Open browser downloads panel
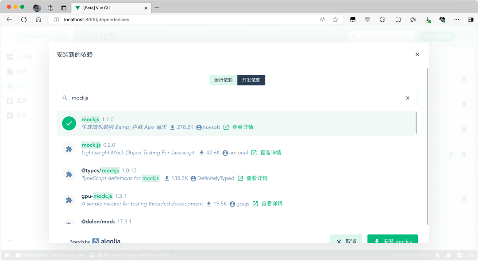Screen dimensions: 478x261 pos(428,19)
